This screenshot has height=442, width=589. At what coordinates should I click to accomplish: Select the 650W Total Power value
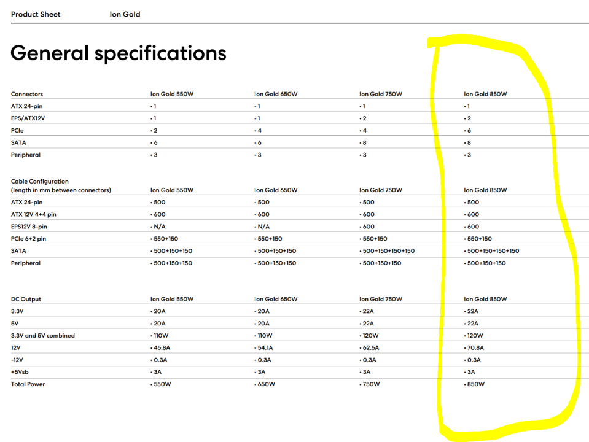265,384
